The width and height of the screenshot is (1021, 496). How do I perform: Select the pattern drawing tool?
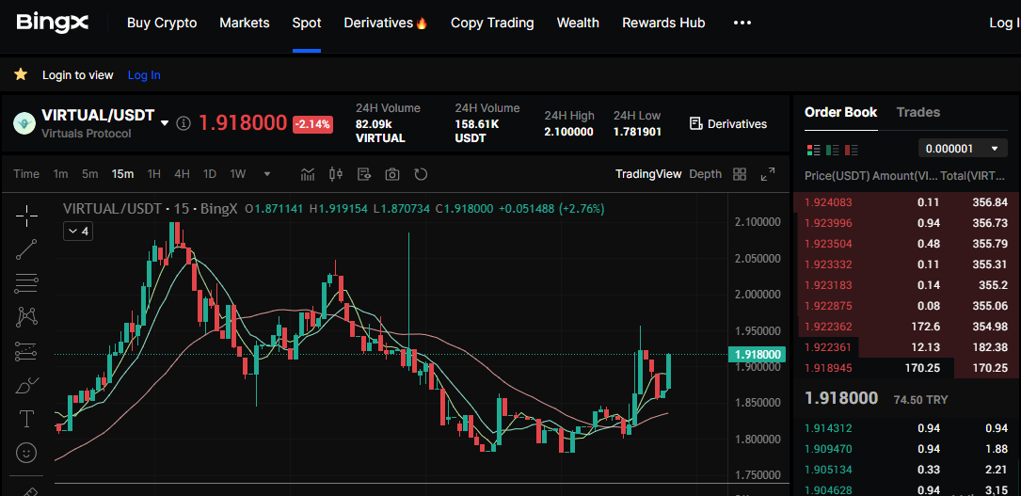[26, 317]
